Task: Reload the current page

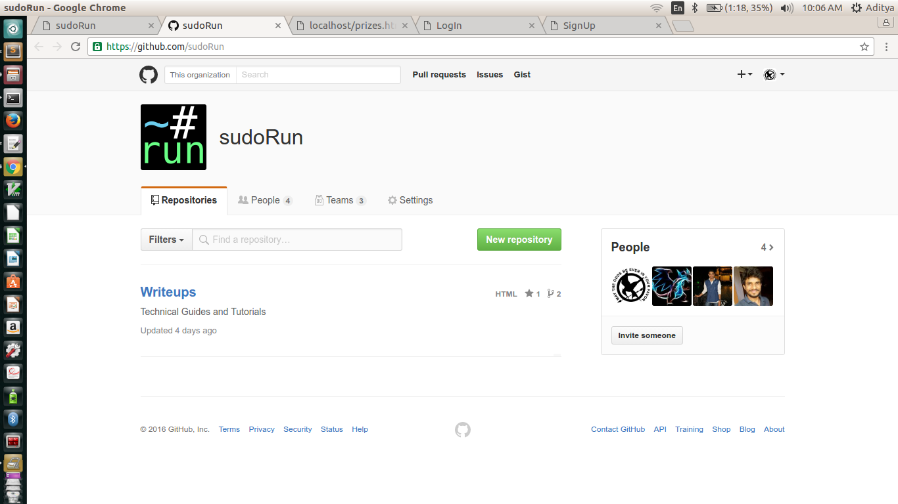Action: click(x=76, y=47)
